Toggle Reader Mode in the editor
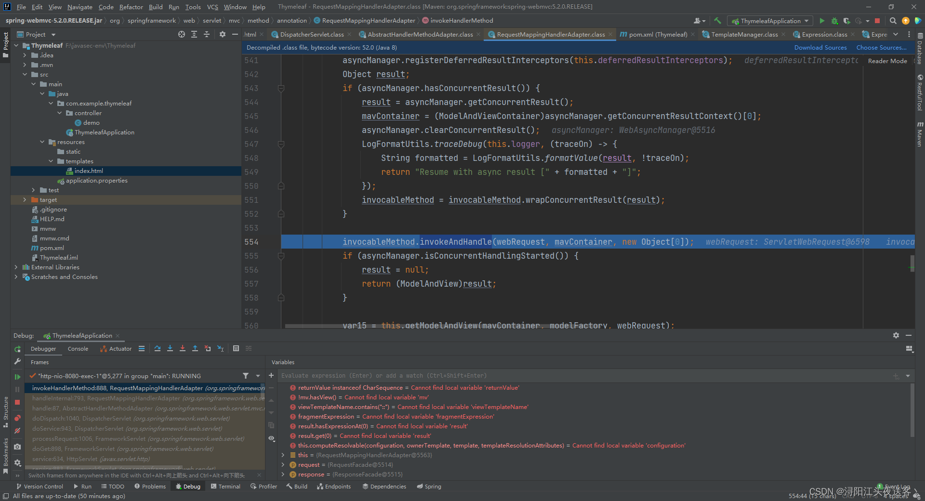Image resolution: width=925 pixels, height=501 pixels. click(x=887, y=61)
